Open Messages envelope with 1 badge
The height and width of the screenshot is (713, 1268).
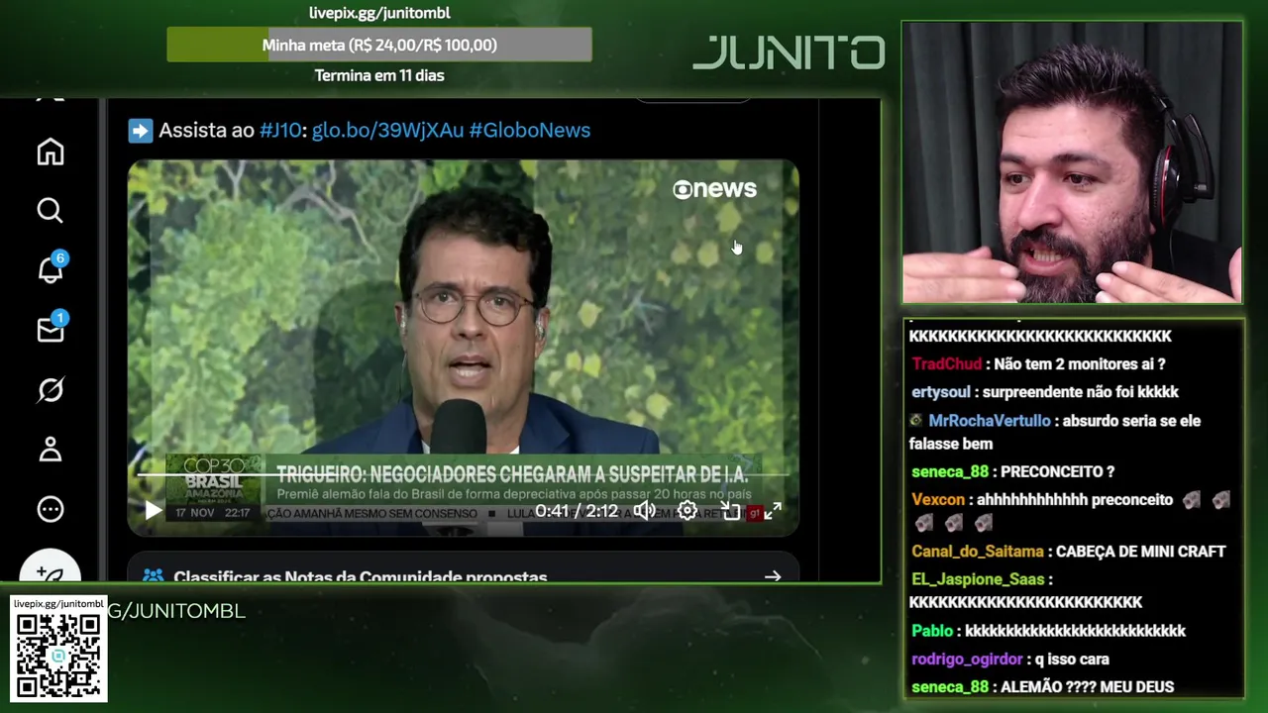(51, 329)
